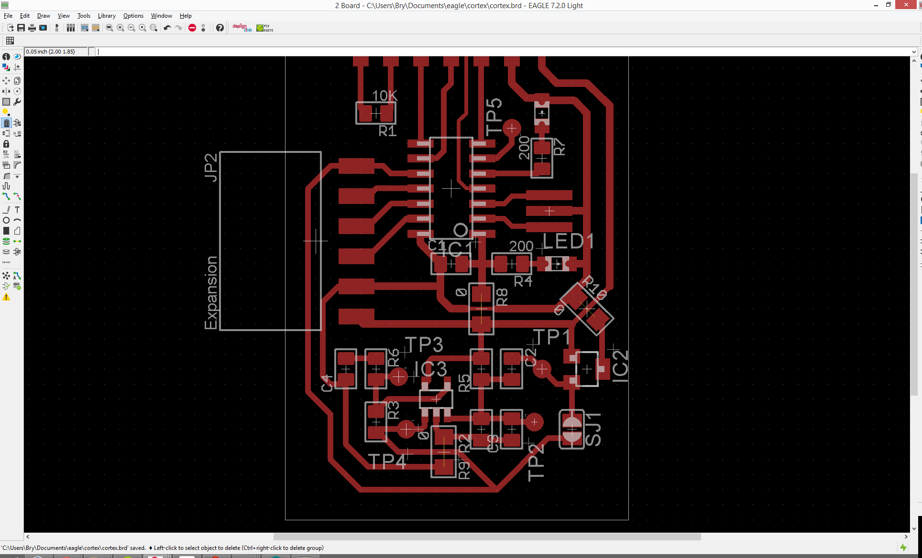
Task: Open the Library menu
Action: click(107, 16)
